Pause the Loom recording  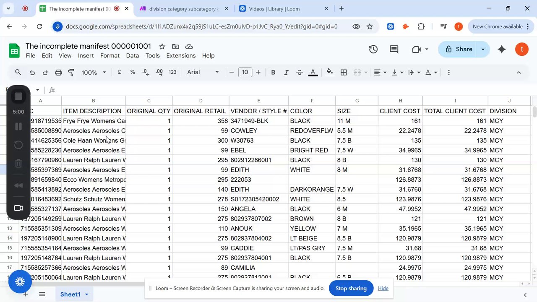(18, 126)
